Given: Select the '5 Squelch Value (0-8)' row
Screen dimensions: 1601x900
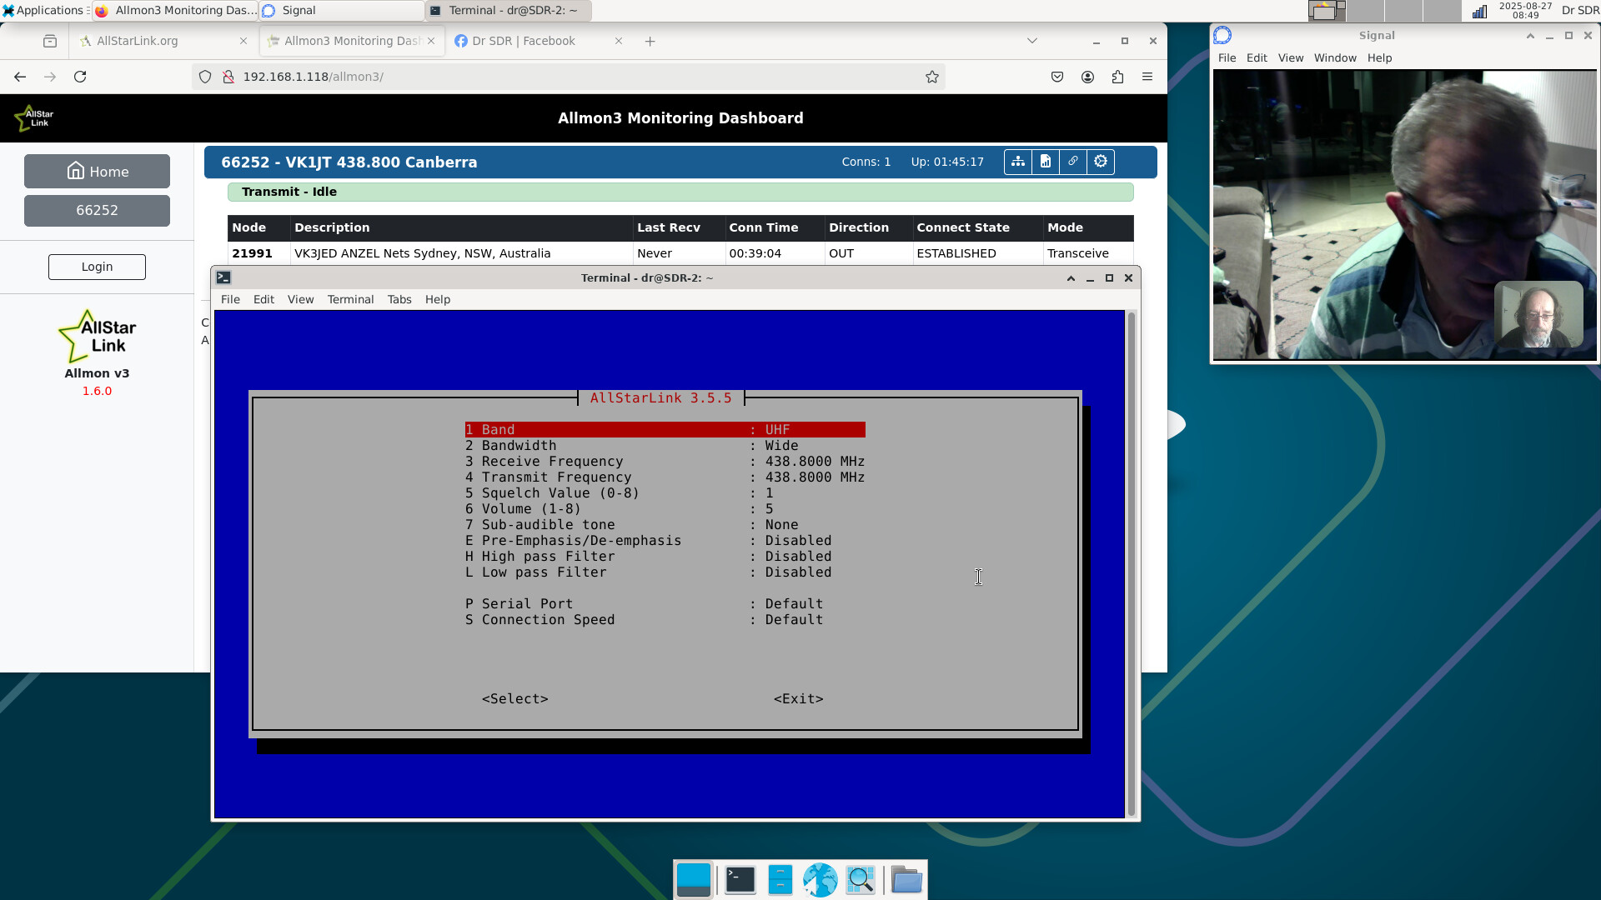Looking at the screenshot, I should click(665, 492).
